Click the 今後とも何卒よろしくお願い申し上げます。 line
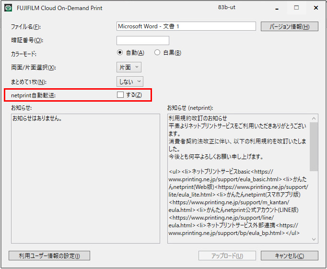This screenshot has width=327, height=269. coord(216,157)
